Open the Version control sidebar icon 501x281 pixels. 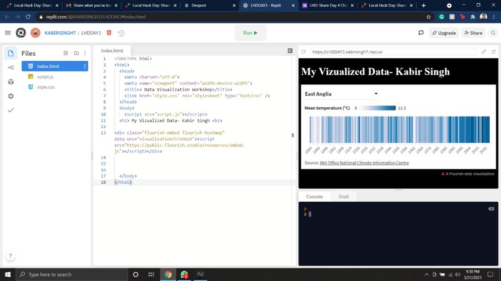pos(11,67)
